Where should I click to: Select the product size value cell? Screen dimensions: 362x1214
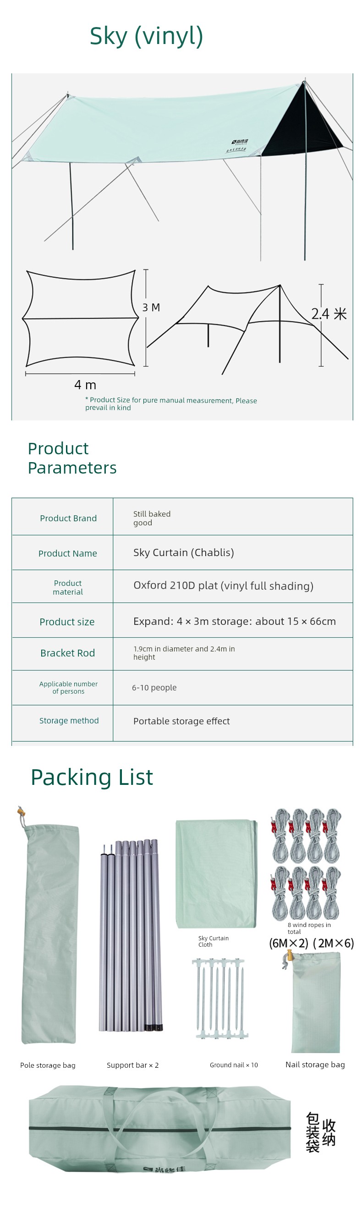(x=235, y=621)
